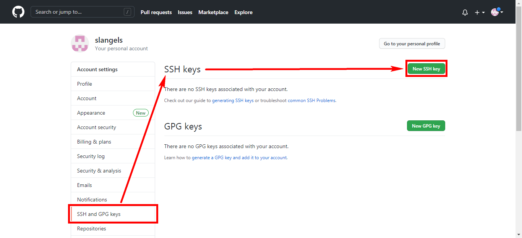The width and height of the screenshot is (522, 238).
Task: Click the slangels username heading
Action: click(x=109, y=40)
